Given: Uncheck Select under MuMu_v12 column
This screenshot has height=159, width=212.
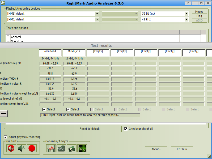Looking at the screenshot, I should 68,109.
